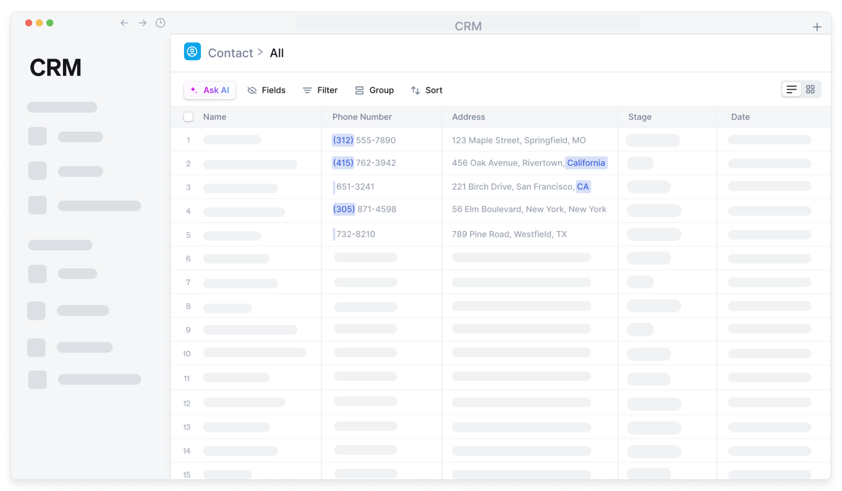This screenshot has height=491, width=842.
Task: Switch to grid view icon
Action: (810, 90)
